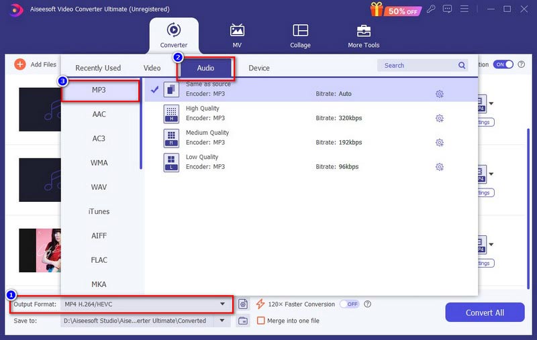Viewport: 537px width, 340px height.
Task: Click the format list scrollbar
Action: pyautogui.click(x=141, y=124)
